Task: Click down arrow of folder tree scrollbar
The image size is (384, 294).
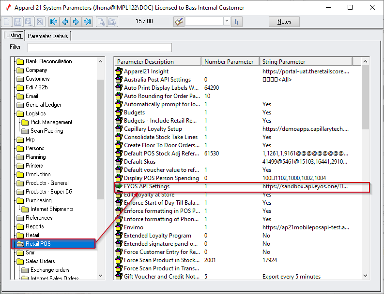Action: (100, 276)
